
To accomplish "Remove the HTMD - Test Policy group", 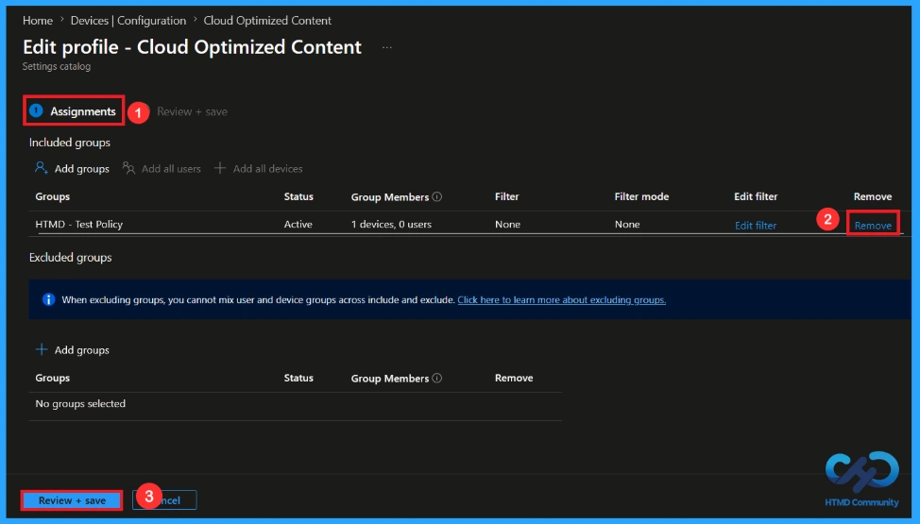I will click(x=873, y=226).
